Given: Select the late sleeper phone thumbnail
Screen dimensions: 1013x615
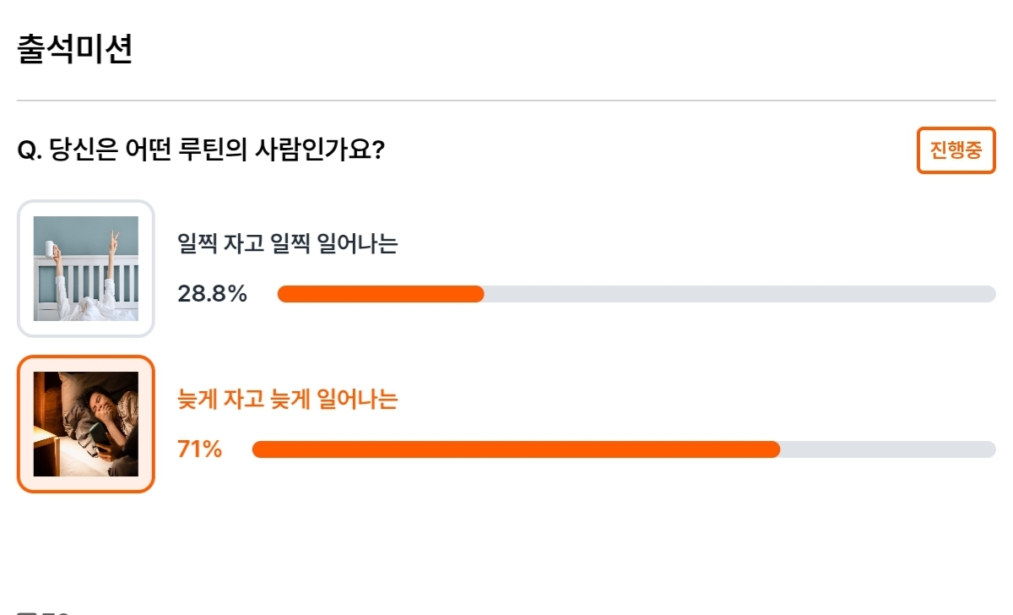Looking at the screenshot, I should click(86, 424).
